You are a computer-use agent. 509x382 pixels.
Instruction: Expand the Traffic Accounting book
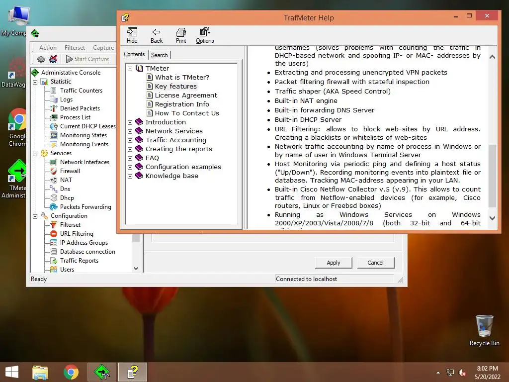[x=130, y=140]
